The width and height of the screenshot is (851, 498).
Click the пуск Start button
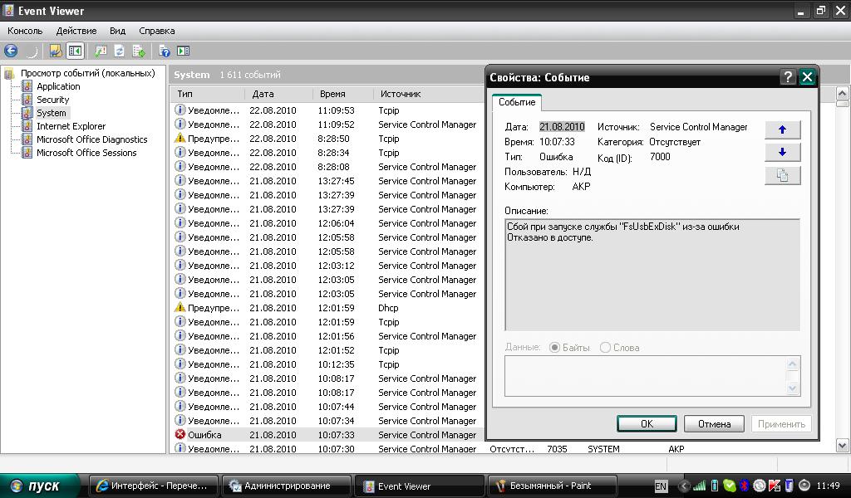point(41,486)
